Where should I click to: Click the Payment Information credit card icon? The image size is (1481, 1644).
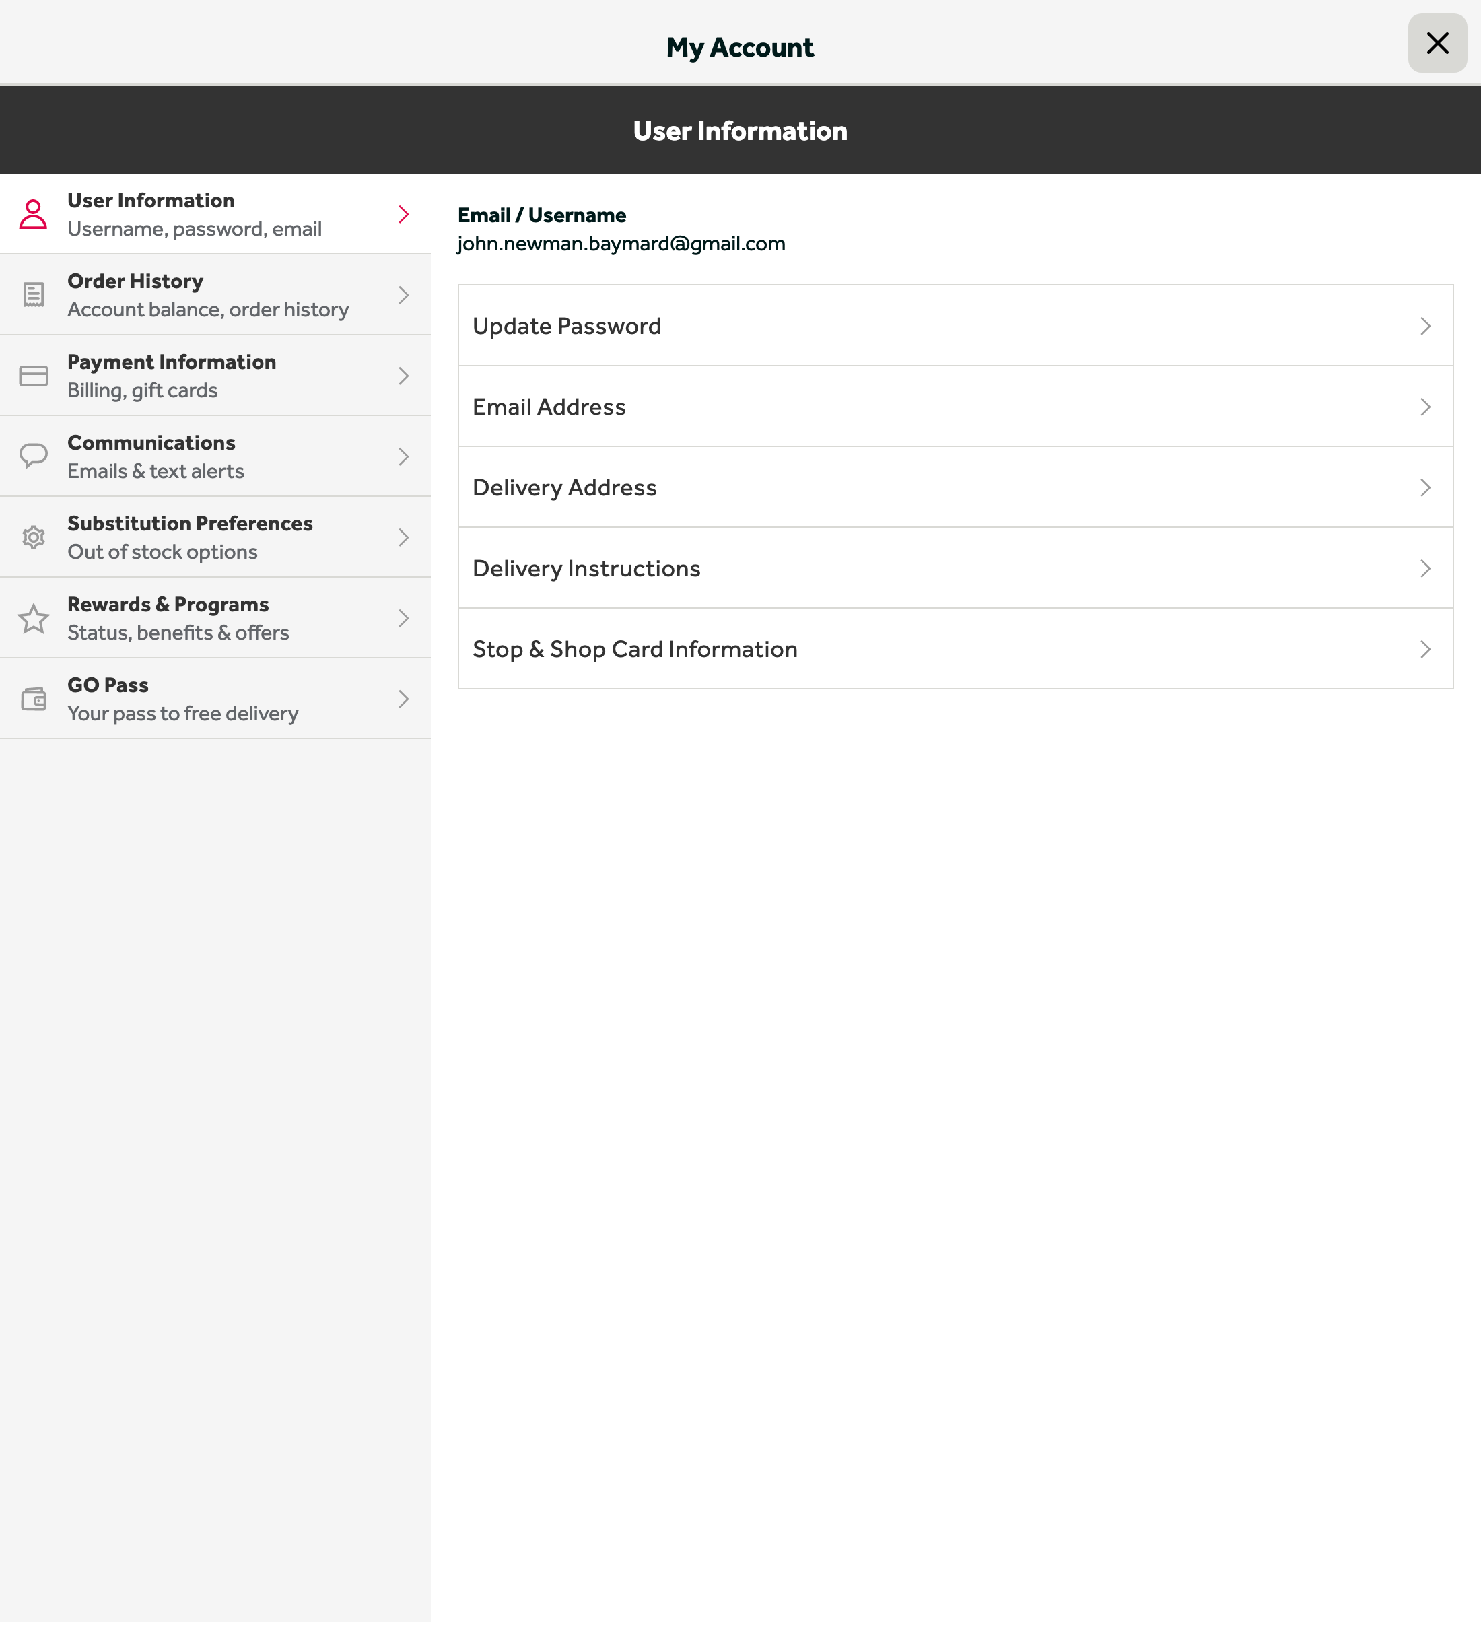tap(32, 375)
